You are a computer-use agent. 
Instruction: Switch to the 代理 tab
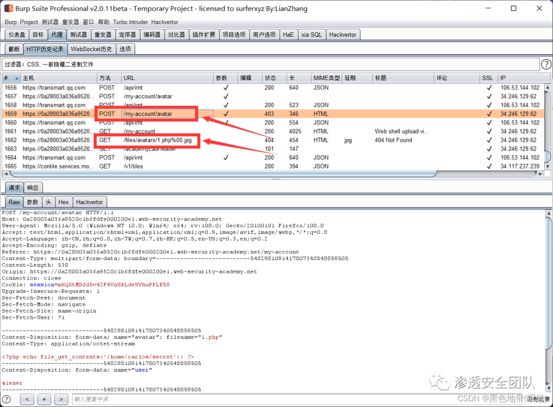pos(57,35)
